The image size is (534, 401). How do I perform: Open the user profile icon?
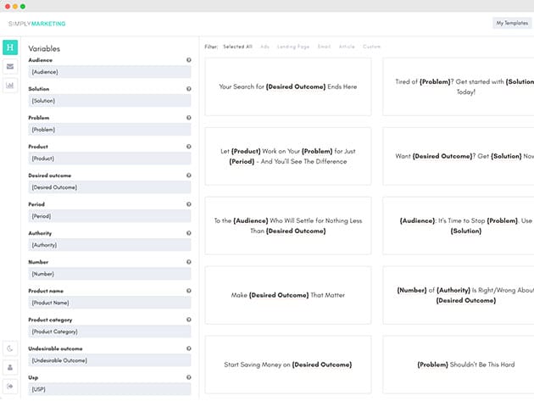click(10, 367)
